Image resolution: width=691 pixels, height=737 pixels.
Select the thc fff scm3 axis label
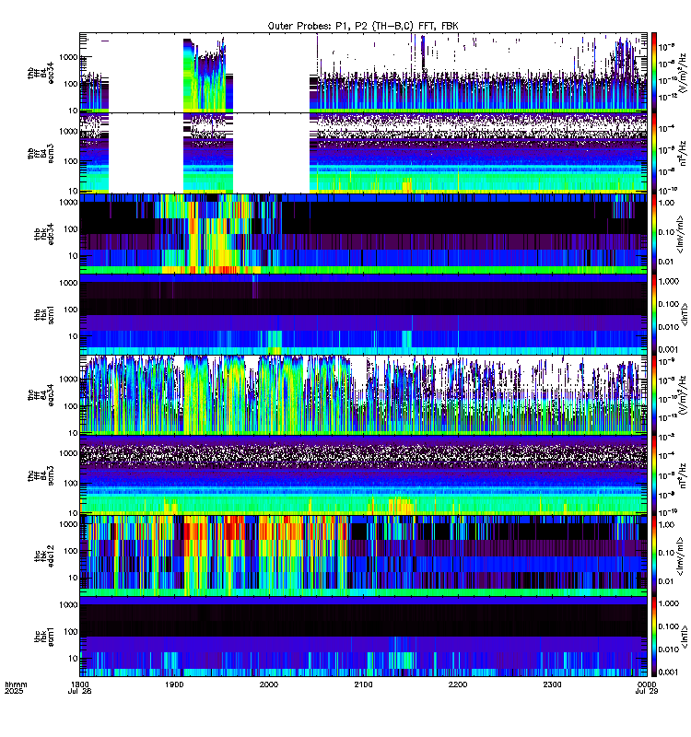click(41, 475)
